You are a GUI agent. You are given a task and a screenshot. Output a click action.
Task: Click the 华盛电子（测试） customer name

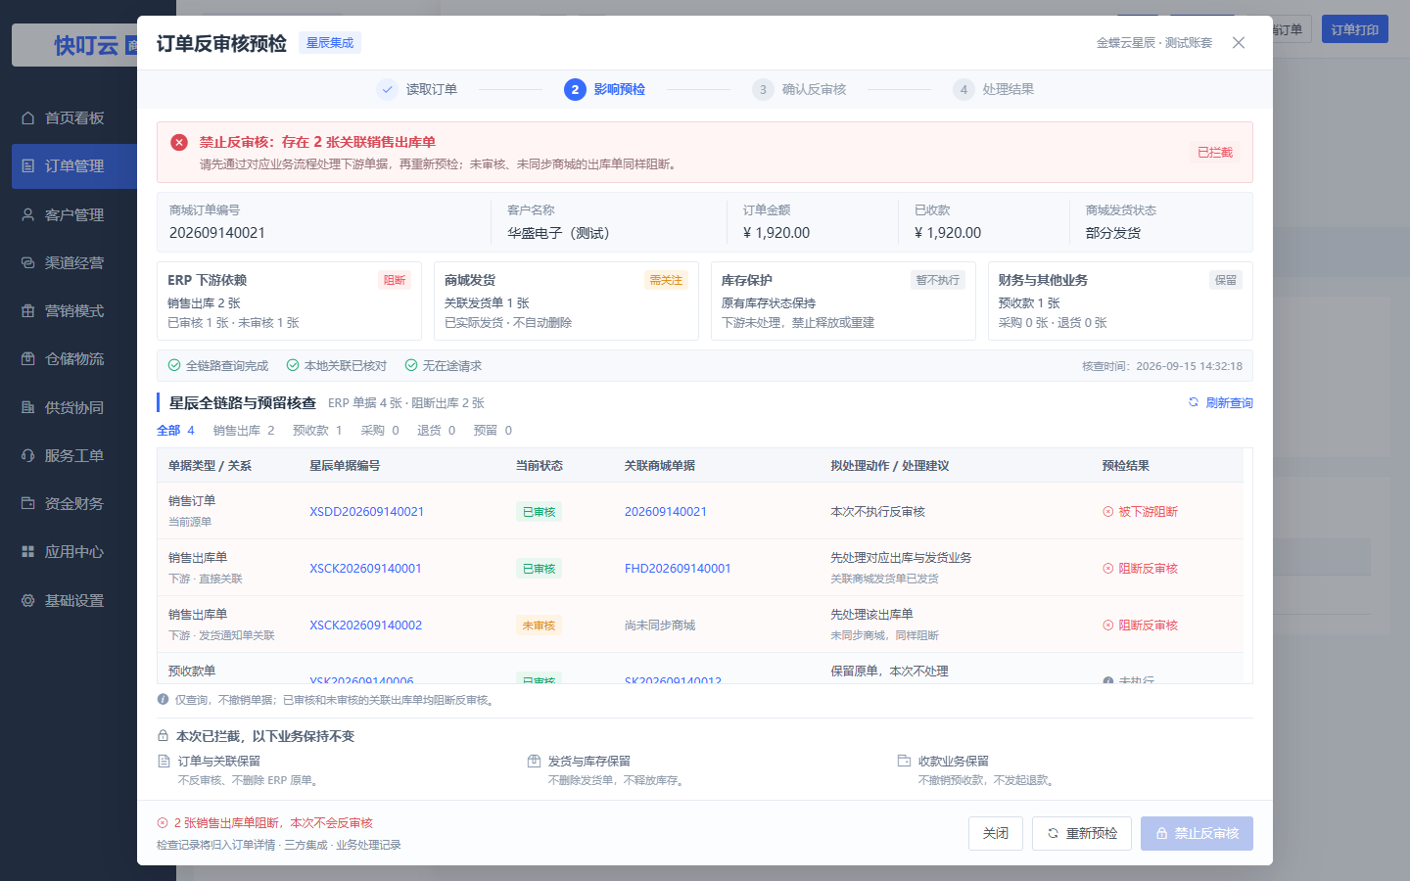(x=558, y=233)
